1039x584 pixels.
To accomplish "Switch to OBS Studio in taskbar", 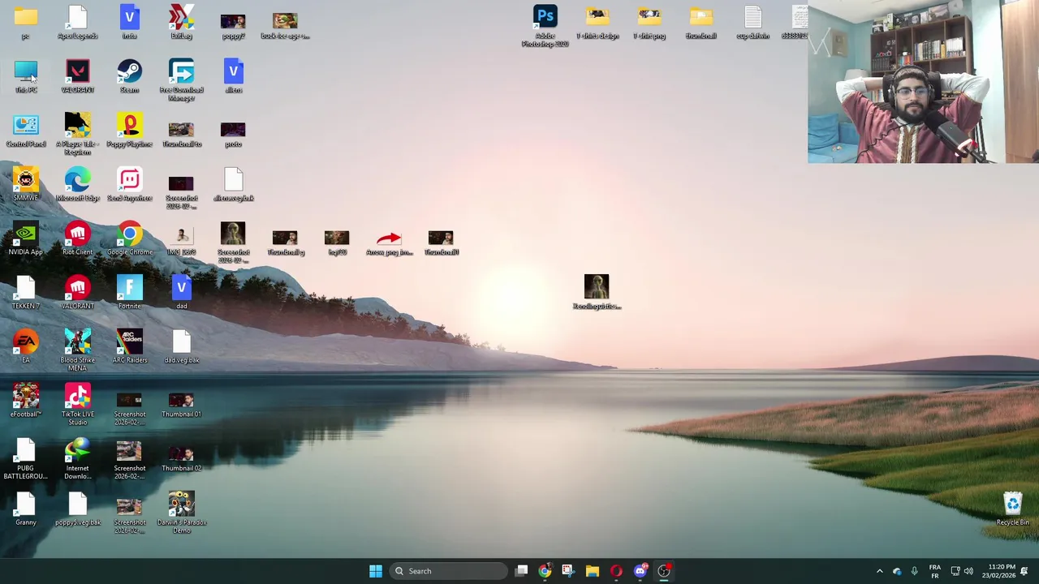I will tap(664, 571).
